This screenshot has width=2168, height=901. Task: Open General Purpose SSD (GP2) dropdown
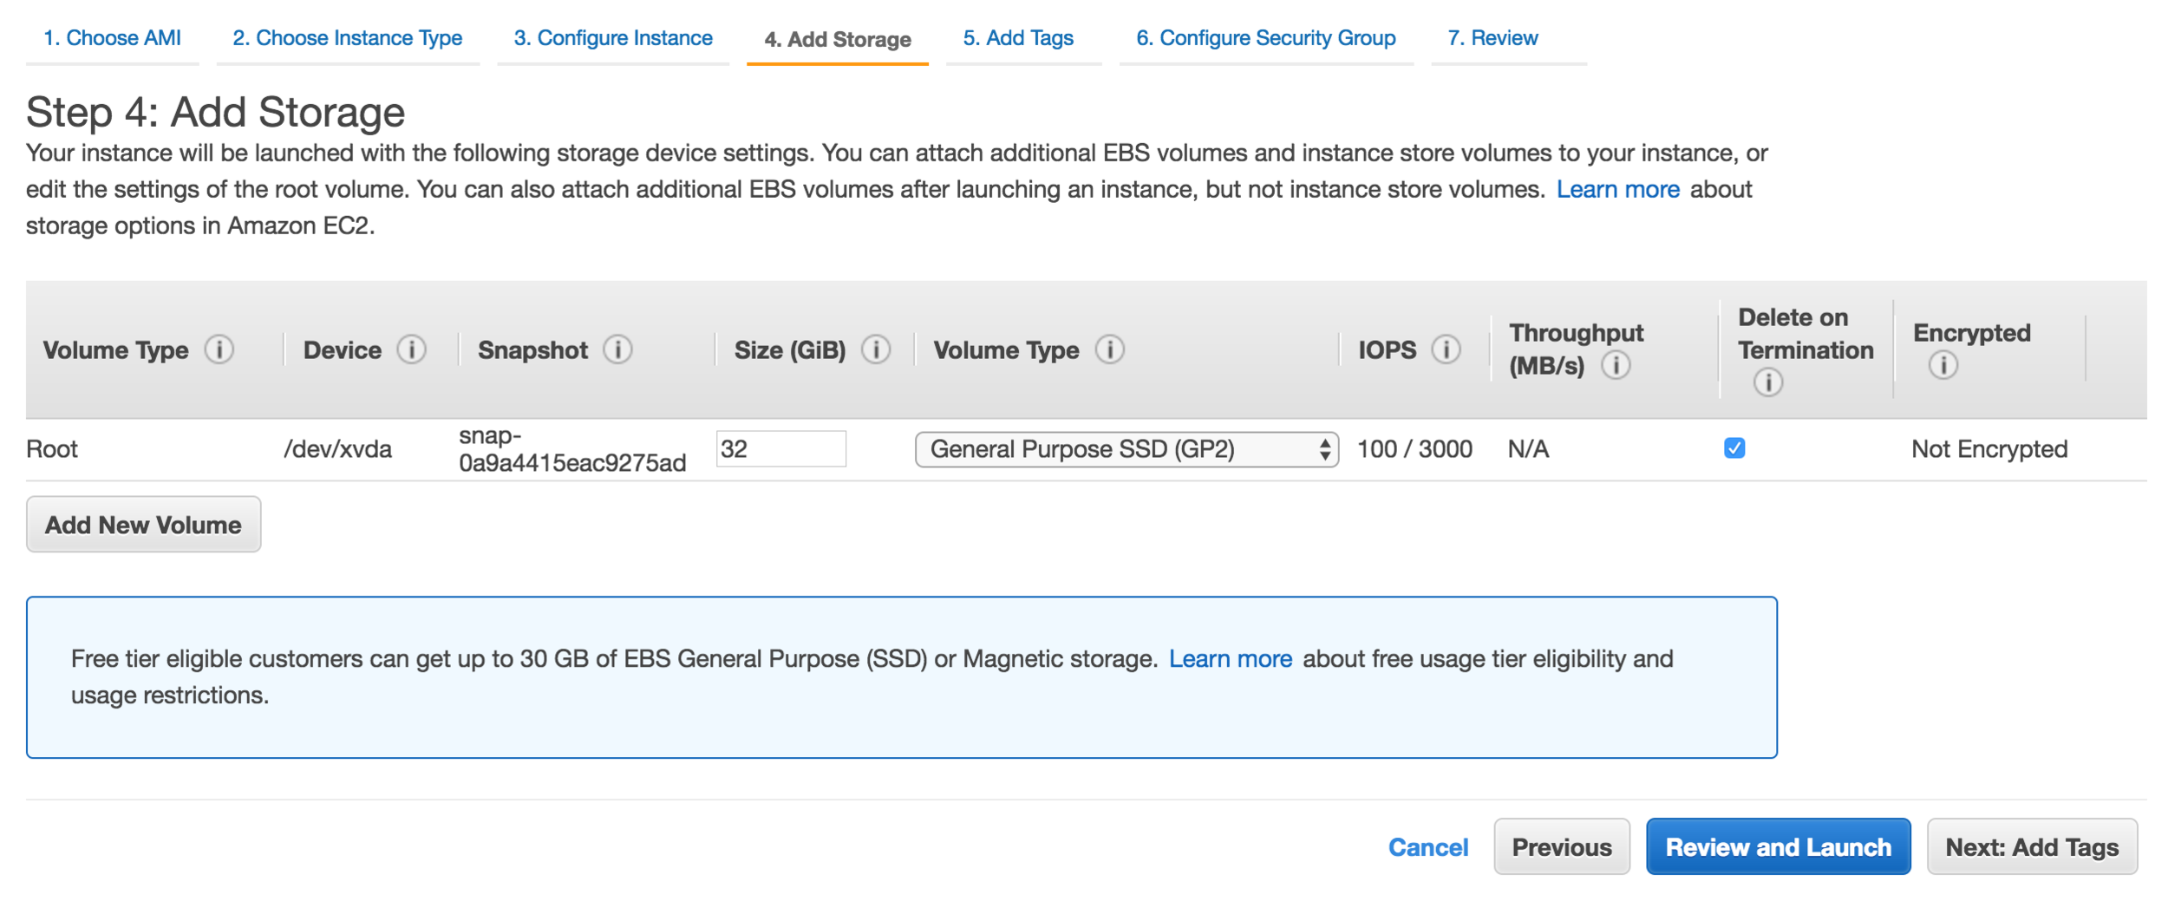click(x=1126, y=449)
